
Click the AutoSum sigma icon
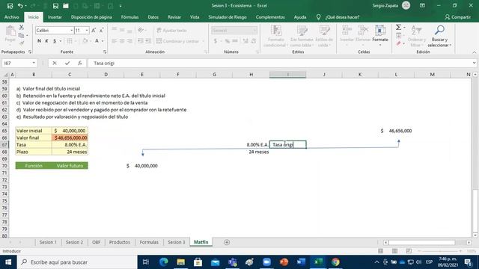tap(398, 28)
